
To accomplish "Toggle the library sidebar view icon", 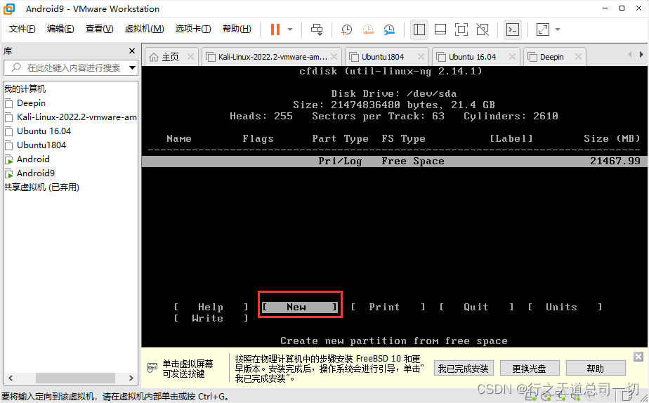I will point(419,29).
